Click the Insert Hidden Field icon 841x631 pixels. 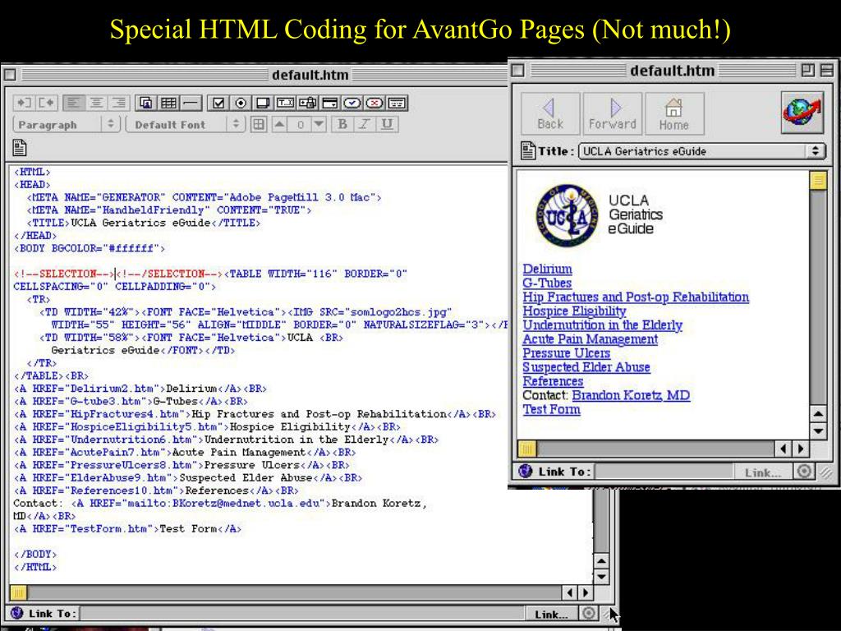tap(398, 103)
